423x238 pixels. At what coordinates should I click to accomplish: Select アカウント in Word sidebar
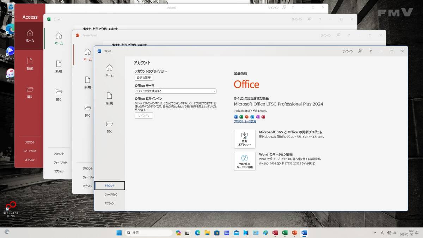pyautogui.click(x=109, y=185)
